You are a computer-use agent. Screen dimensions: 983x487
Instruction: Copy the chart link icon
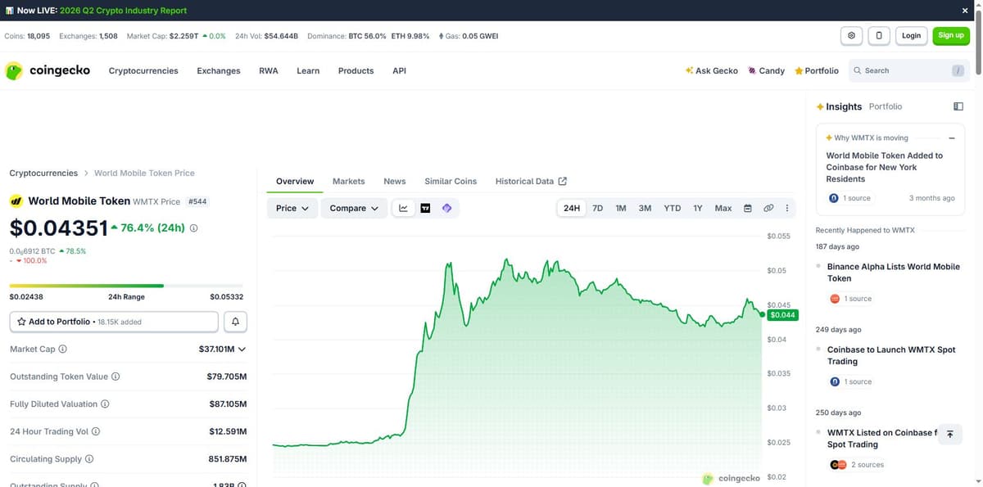pos(768,208)
